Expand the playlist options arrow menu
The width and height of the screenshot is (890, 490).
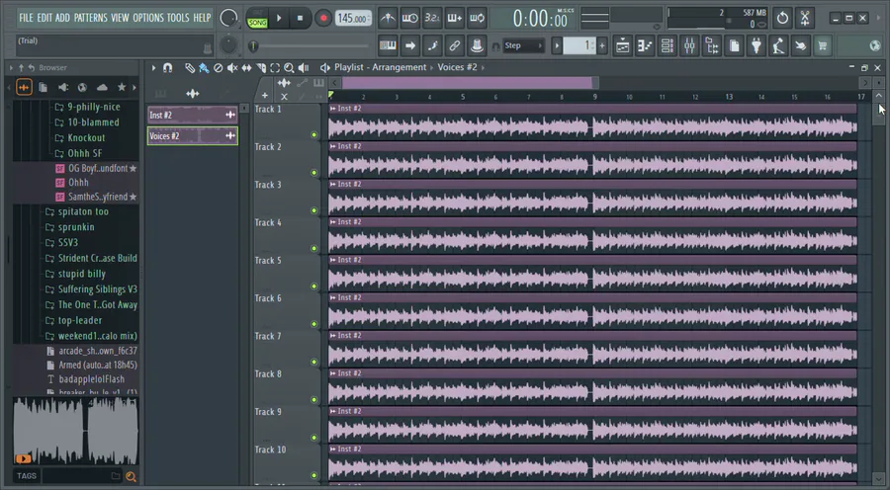pos(153,68)
